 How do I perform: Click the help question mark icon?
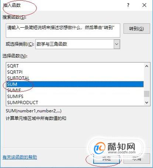(128, 5)
